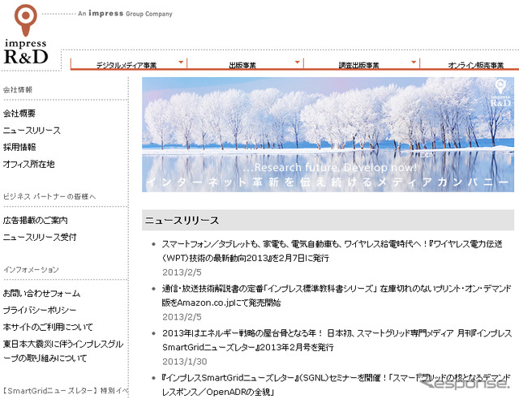Expand the 調査出版事業 dropdown arrow
519x399 pixels.
point(414,62)
